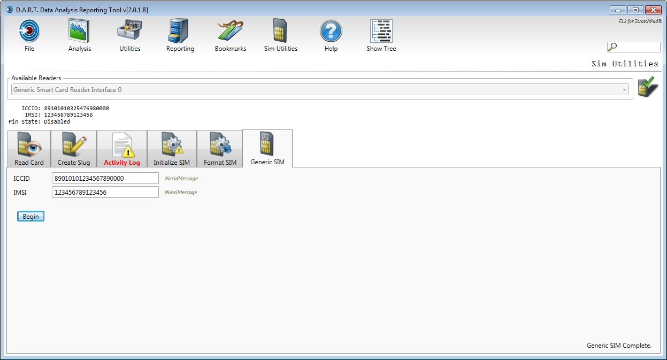Open the Bookmarks icon
The image size is (667, 360).
231,30
